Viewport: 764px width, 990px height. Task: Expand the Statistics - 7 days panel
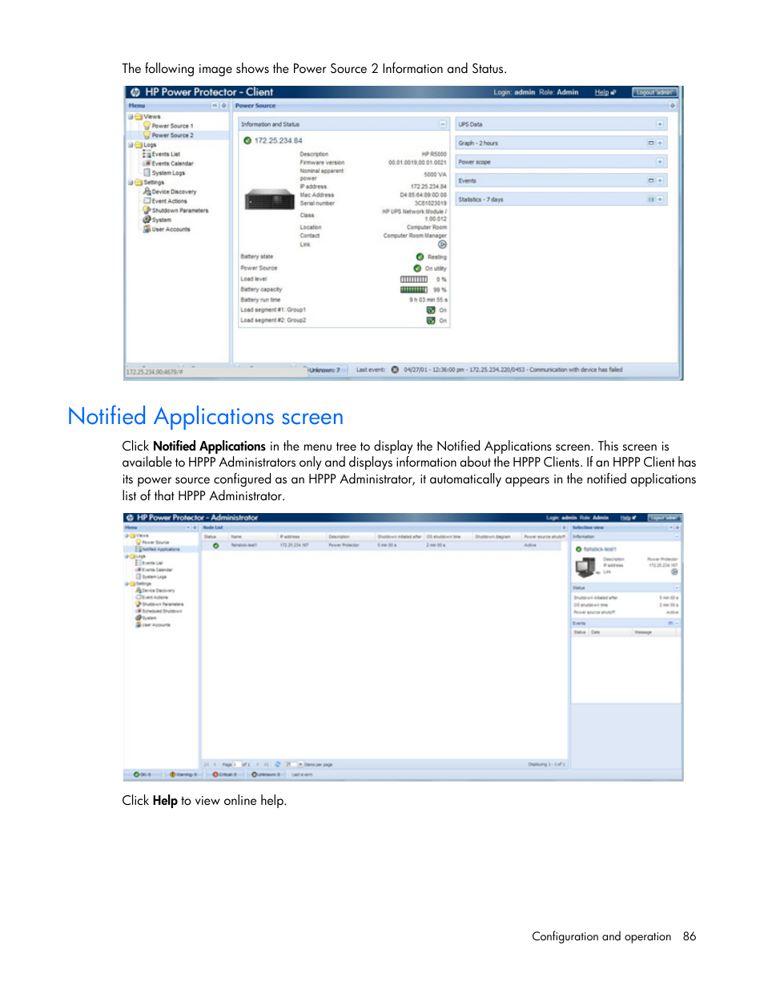coord(660,199)
